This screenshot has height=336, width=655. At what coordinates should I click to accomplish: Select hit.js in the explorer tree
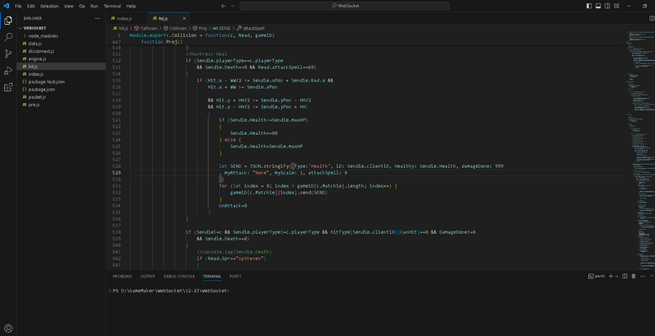tap(61, 66)
